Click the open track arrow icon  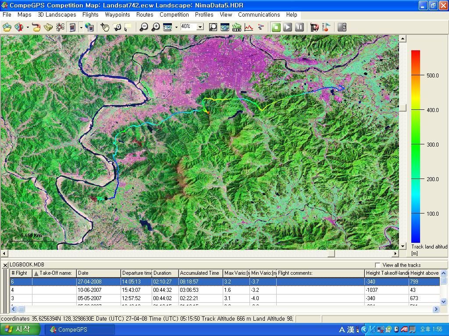(36, 28)
